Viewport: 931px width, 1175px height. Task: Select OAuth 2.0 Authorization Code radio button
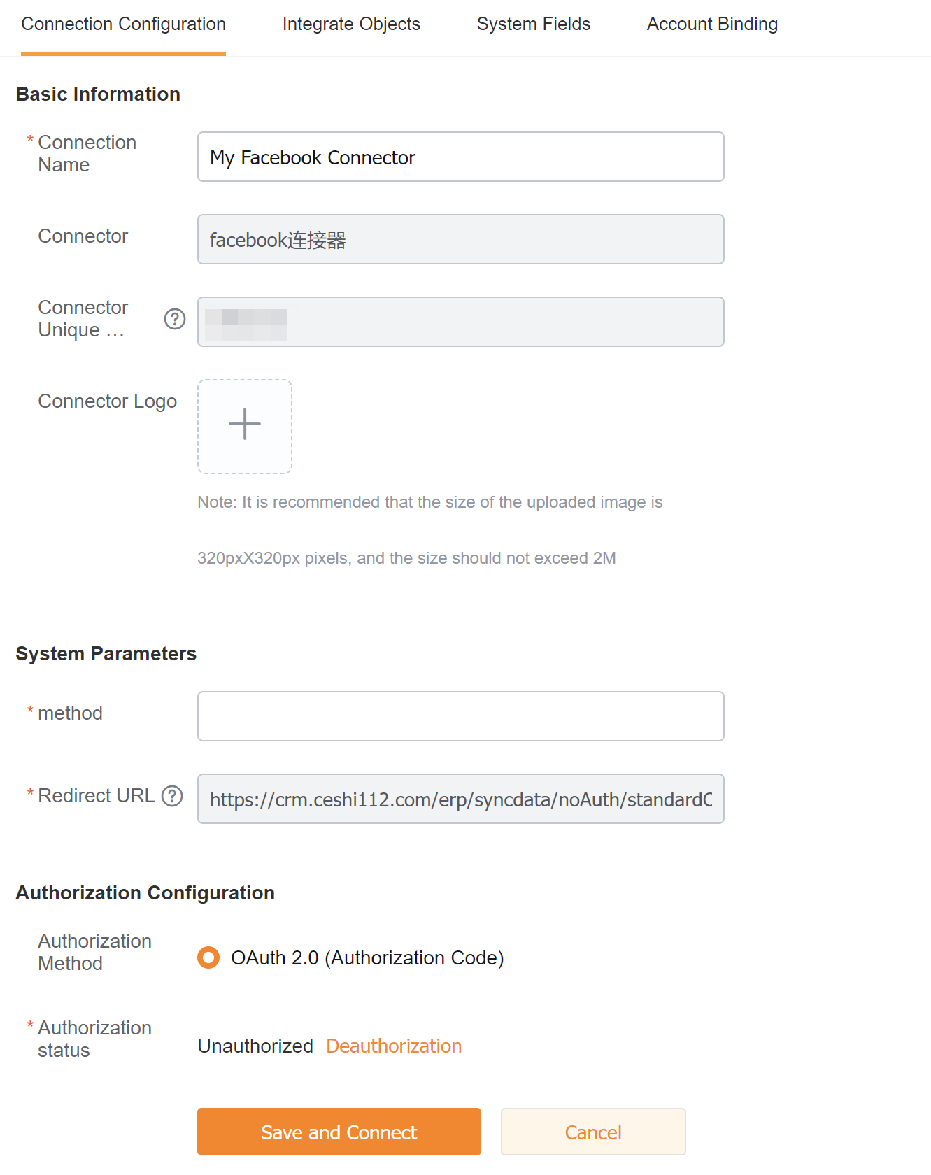[x=208, y=957]
